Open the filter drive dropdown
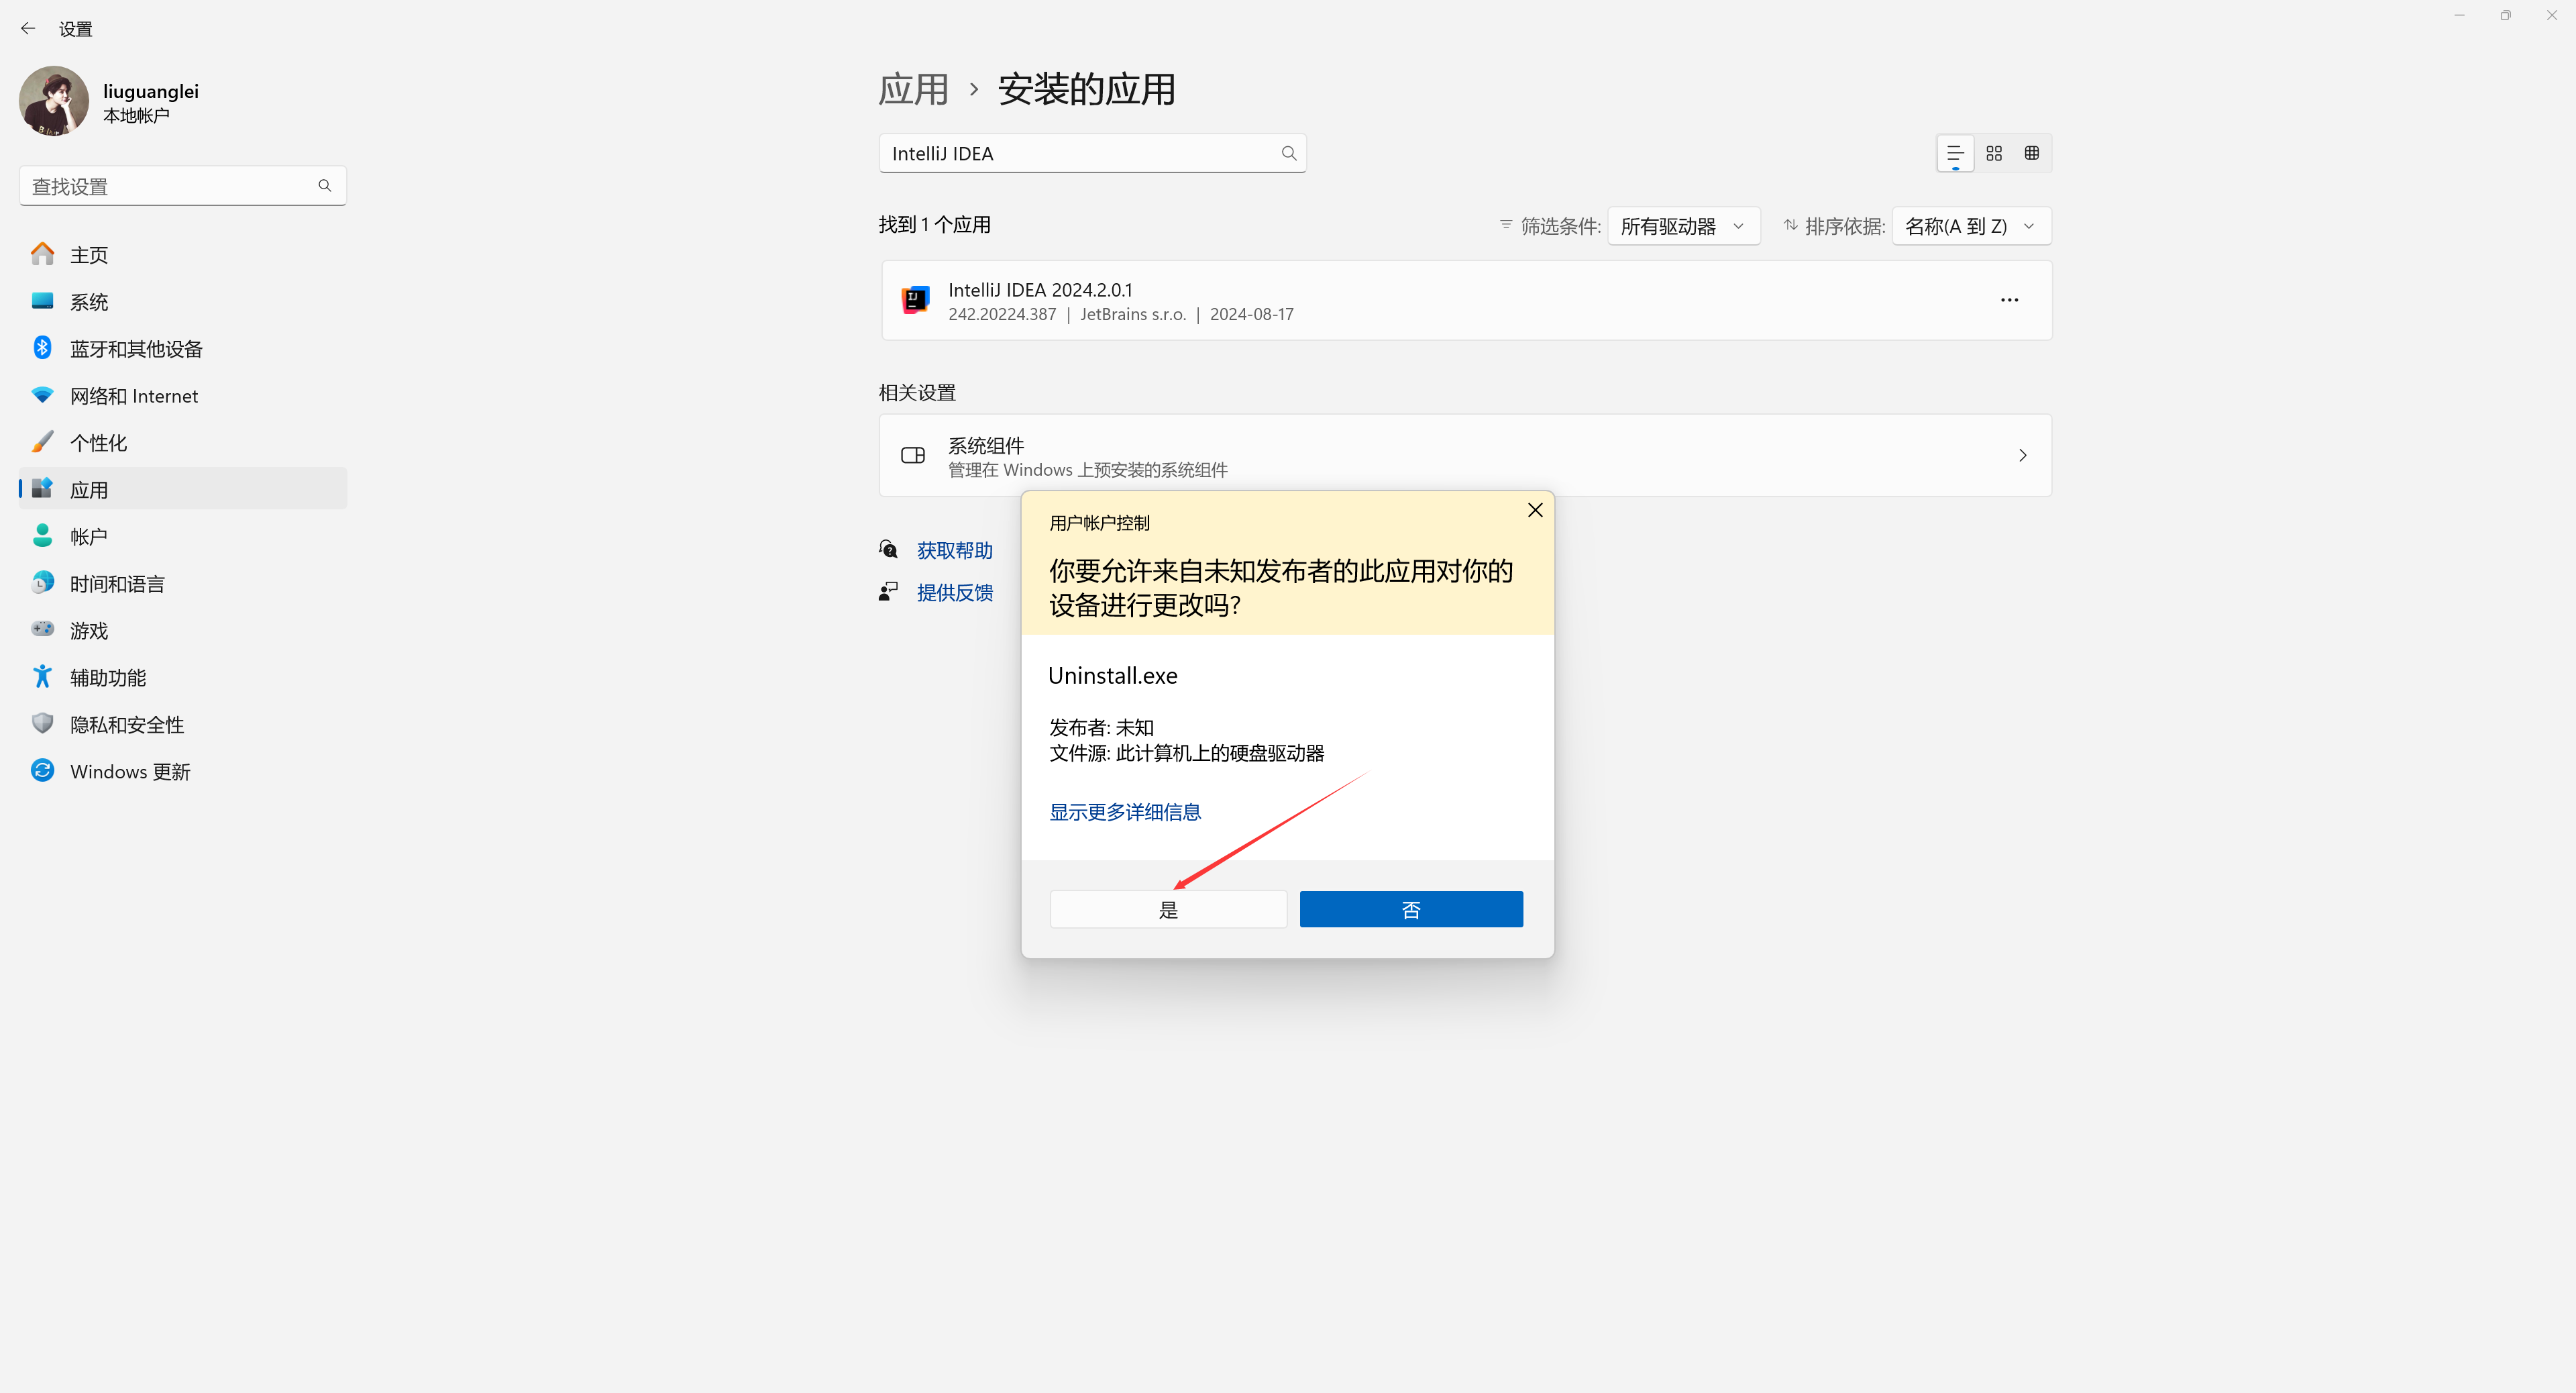2576x1393 pixels. coord(1683,226)
